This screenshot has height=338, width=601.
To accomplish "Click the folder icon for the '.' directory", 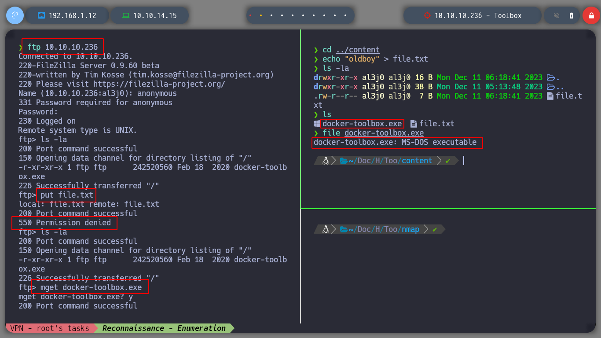I will [550, 77].
